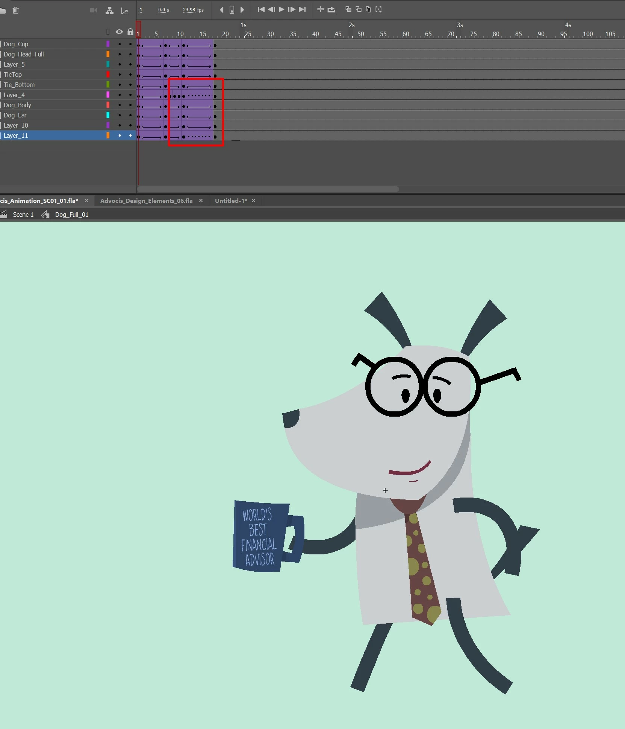Screen dimensions: 625x729
Task: Click the Dog_Body outline color swatch
Action: click(x=108, y=105)
